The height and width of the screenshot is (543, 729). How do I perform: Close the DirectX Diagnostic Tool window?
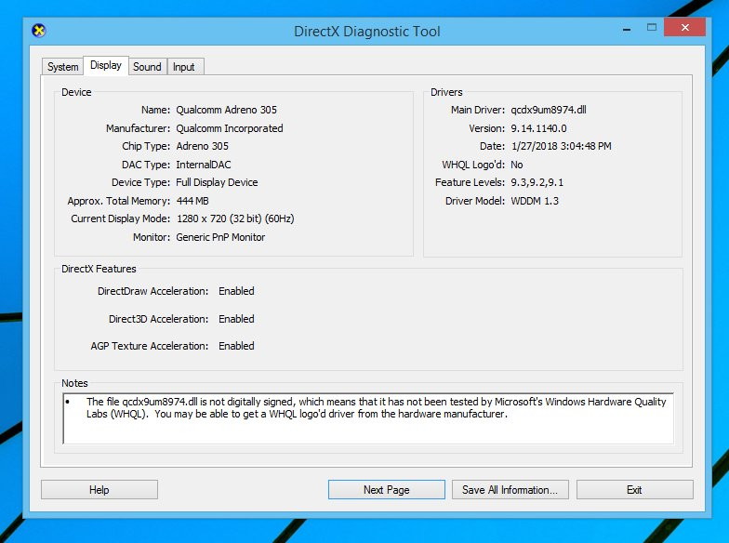point(684,28)
